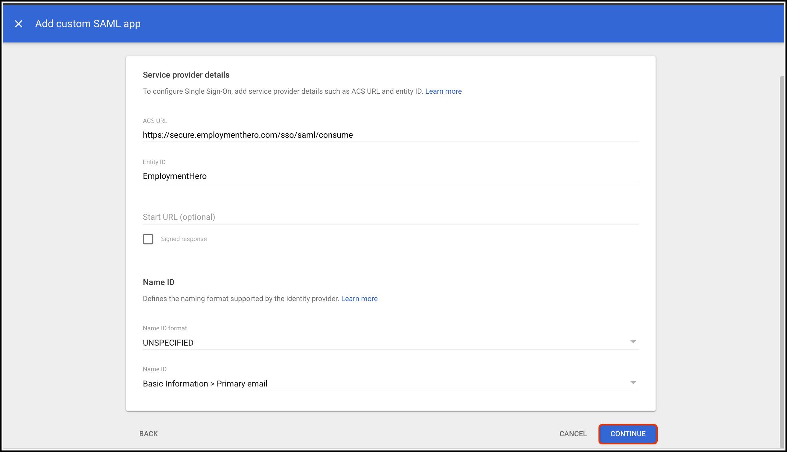The width and height of the screenshot is (787, 452).
Task: Click the bold Name ID section heading
Action: click(159, 282)
